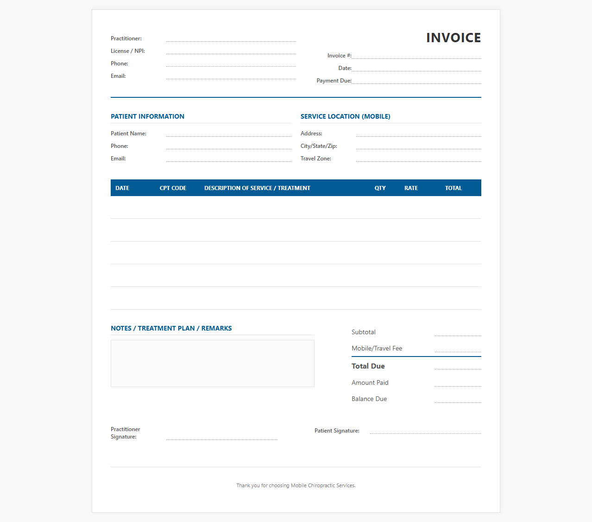Click the patient Email field

pyautogui.click(x=229, y=158)
